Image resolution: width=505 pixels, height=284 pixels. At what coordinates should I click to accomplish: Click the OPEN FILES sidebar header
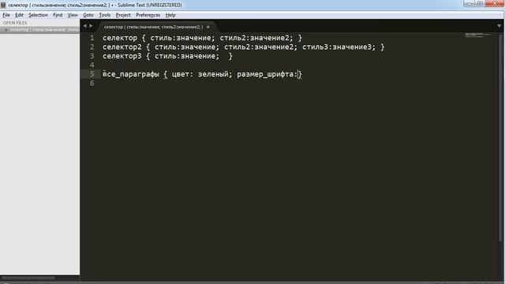[15, 23]
